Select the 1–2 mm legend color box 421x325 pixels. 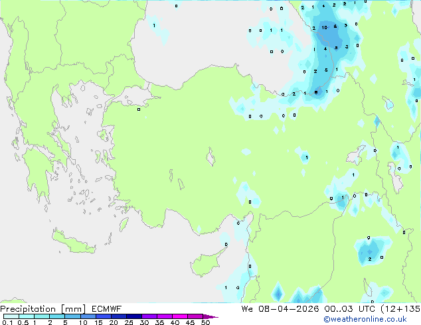[x=42, y=316]
